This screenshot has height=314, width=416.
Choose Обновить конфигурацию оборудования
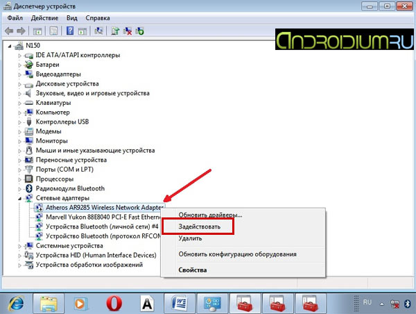243,254
